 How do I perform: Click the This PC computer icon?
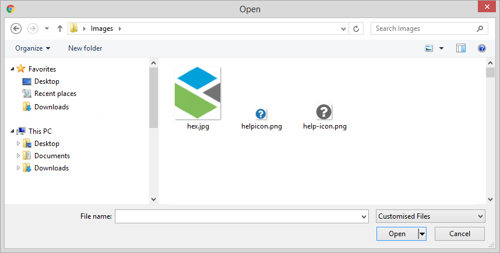(x=22, y=131)
